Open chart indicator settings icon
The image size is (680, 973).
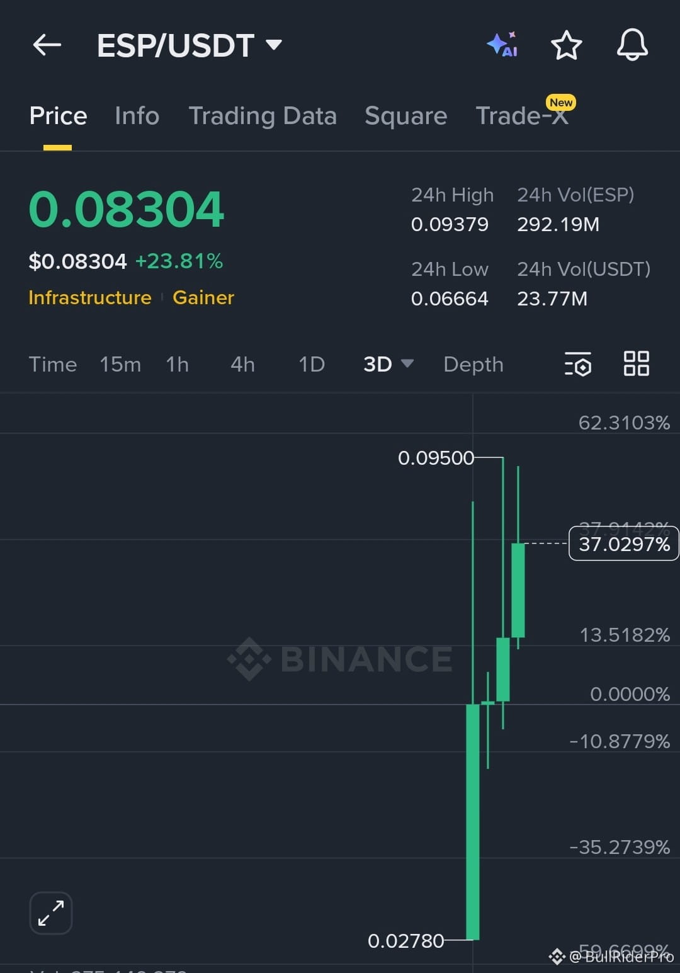point(578,364)
